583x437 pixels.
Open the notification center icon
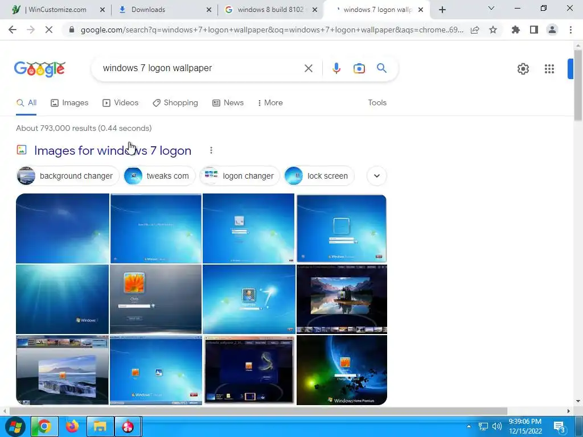click(560, 427)
